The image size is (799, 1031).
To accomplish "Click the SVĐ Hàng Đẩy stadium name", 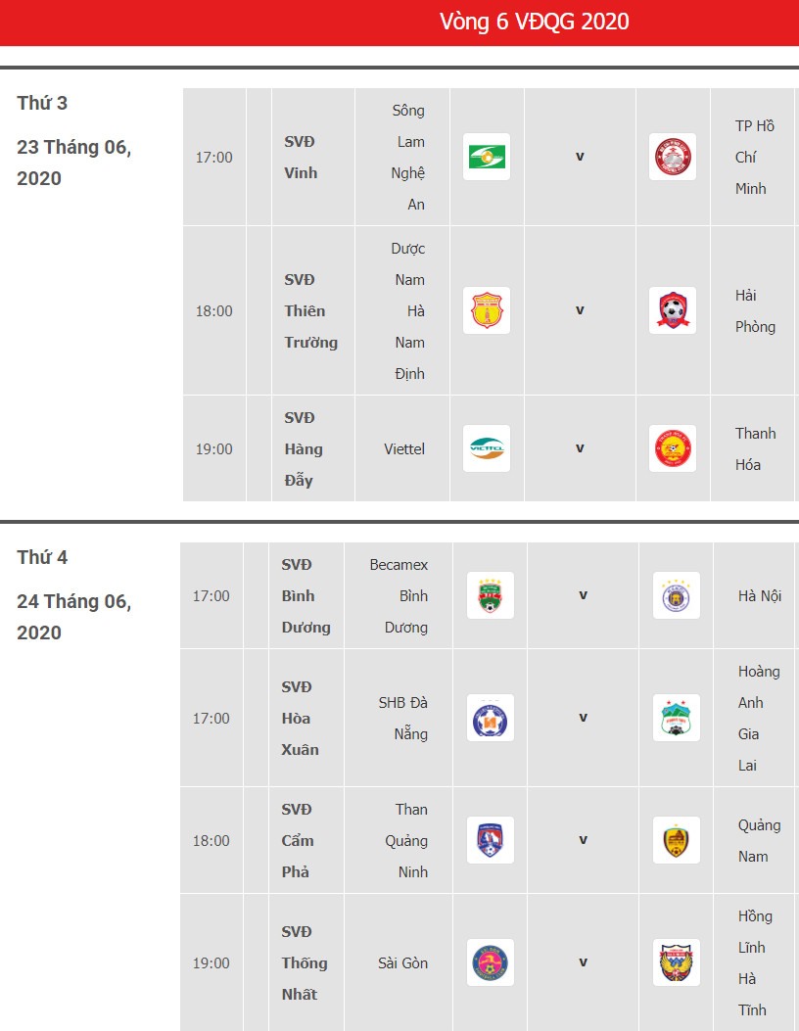I will point(304,449).
